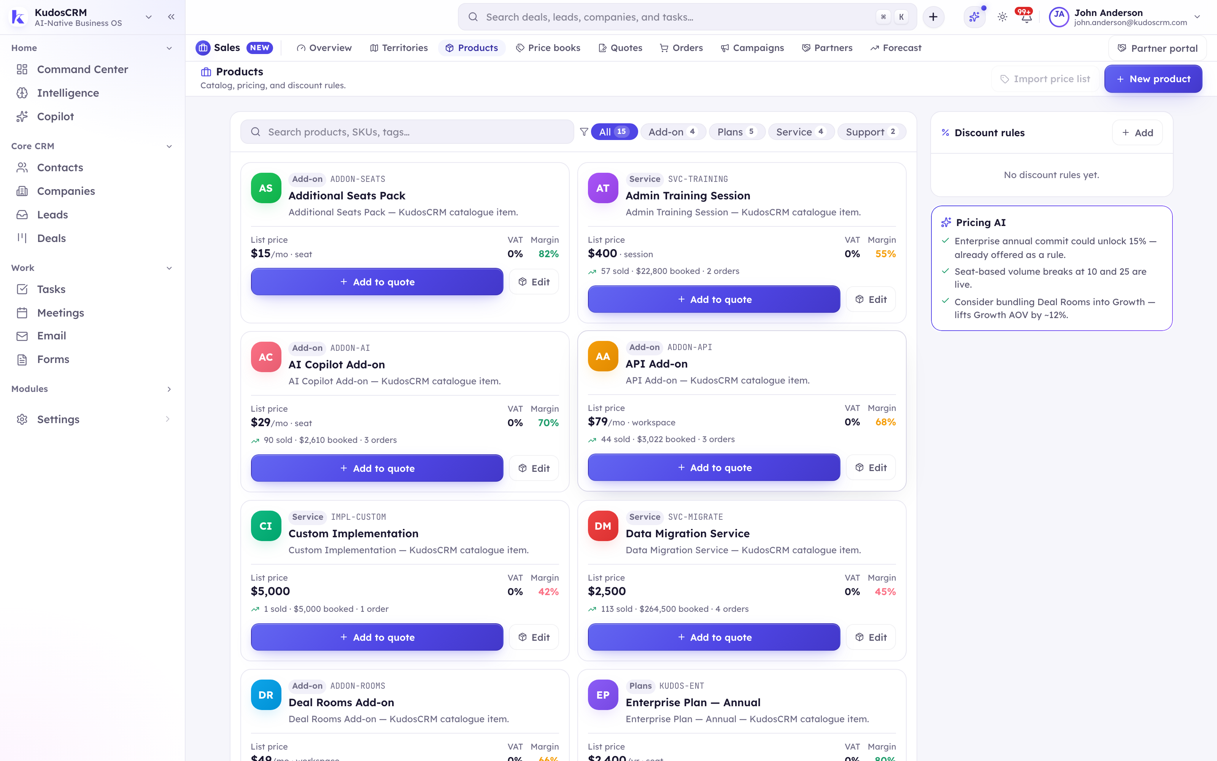Add AI Copilot Add-on to quote
Screen dimensions: 1217x761
point(377,468)
